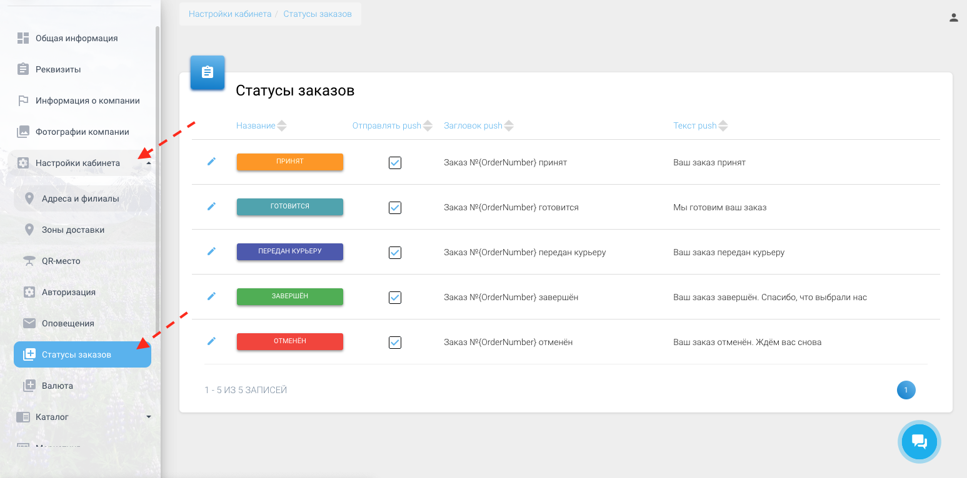This screenshot has width=967, height=478.
Task: Toggle push checkbox for ЗАВЕРШЁН status
Action: coord(395,298)
